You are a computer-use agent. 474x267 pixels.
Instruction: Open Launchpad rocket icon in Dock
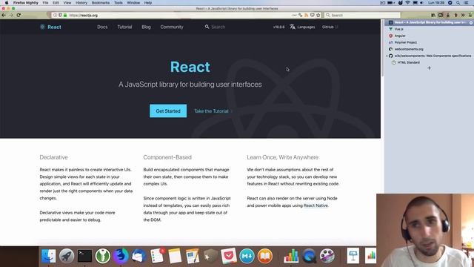point(67,256)
